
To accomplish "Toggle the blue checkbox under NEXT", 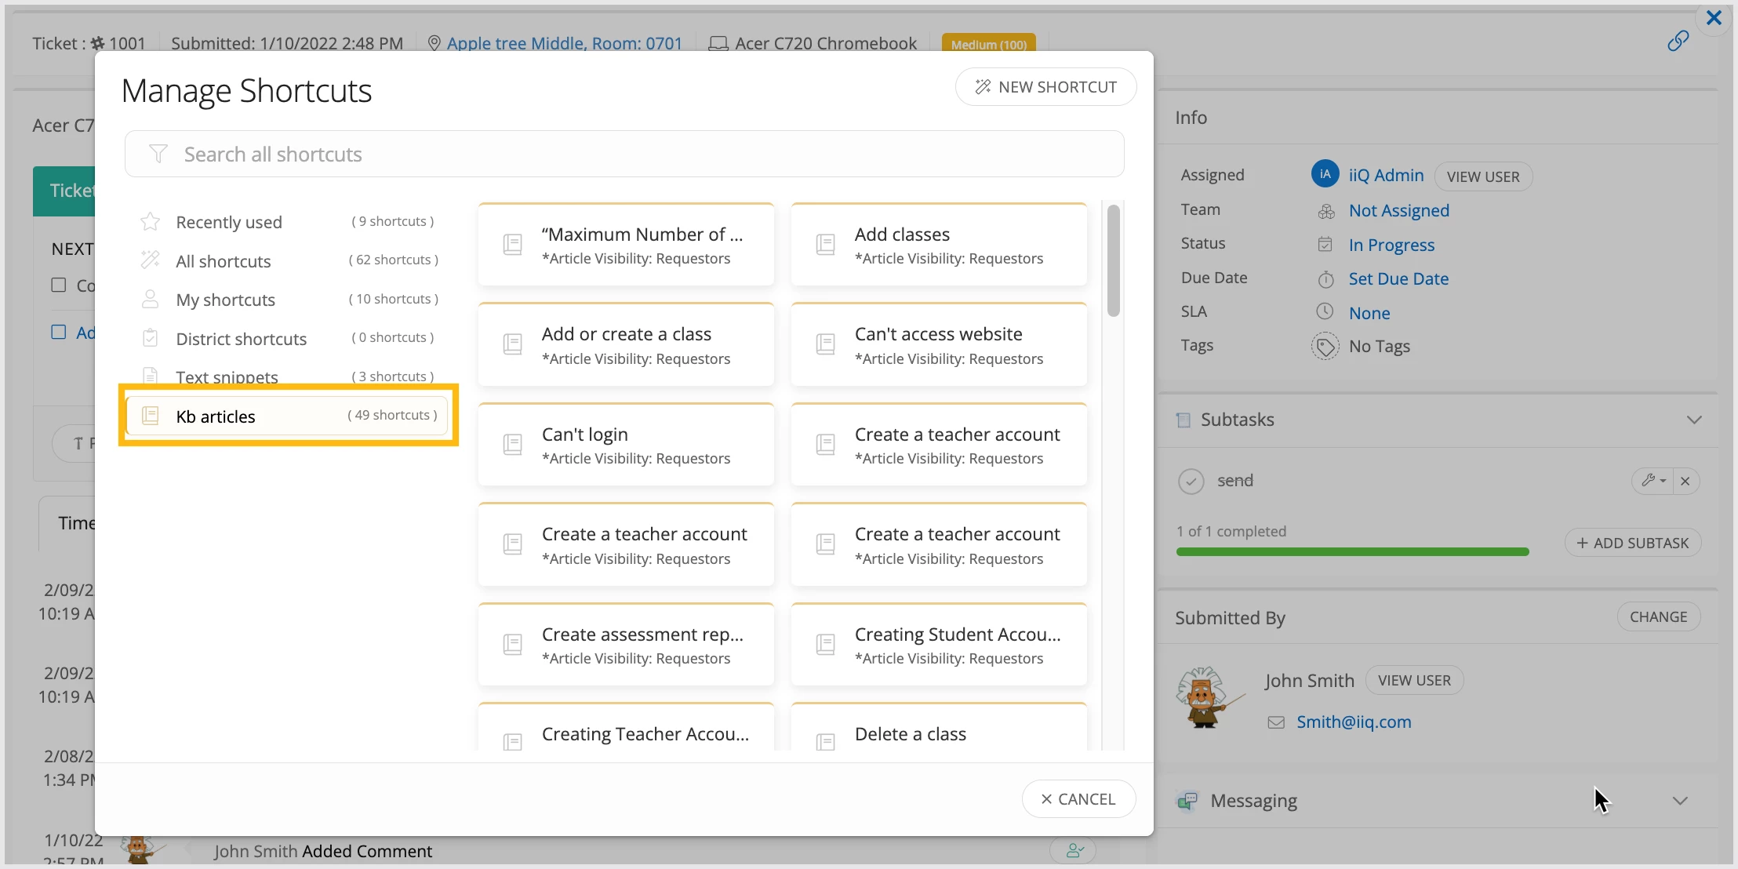I will point(59,332).
